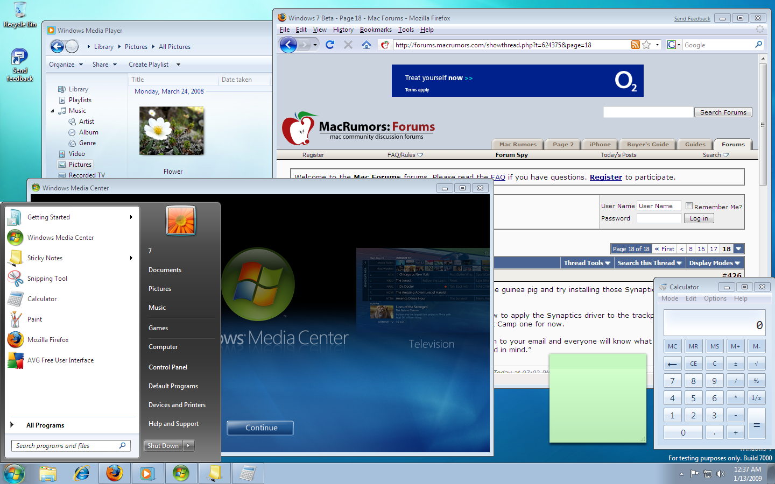Click the Start menu search magnifier icon
Image resolution: width=775 pixels, height=484 pixels.
pyautogui.click(x=122, y=445)
